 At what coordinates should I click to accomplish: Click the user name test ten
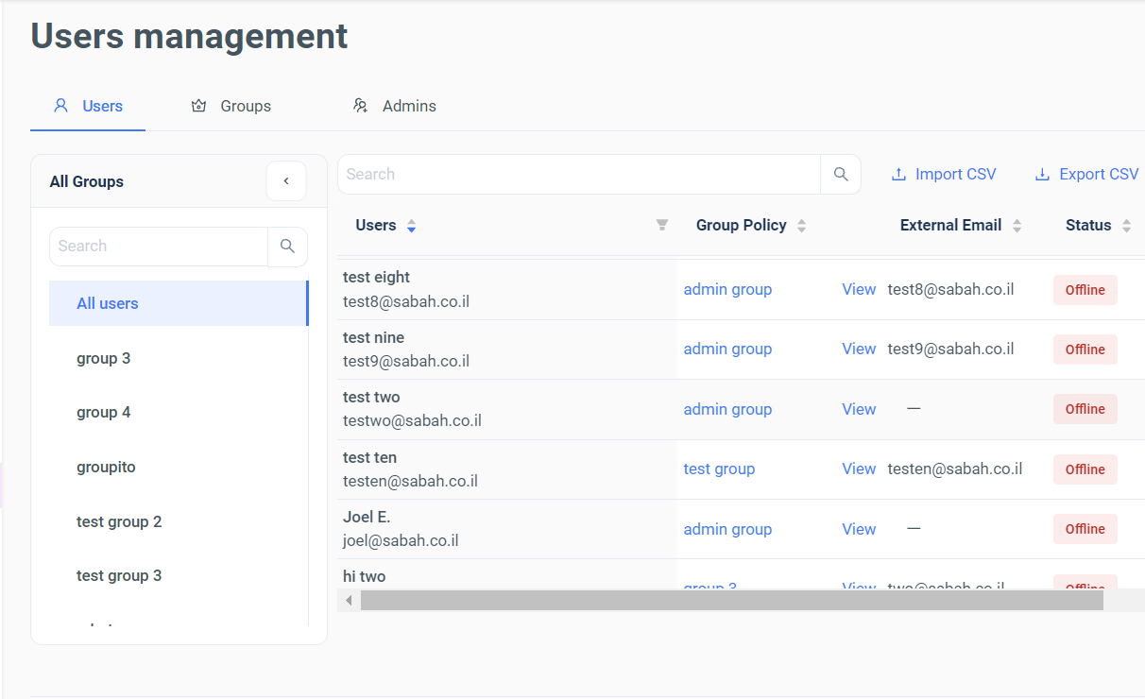click(369, 457)
